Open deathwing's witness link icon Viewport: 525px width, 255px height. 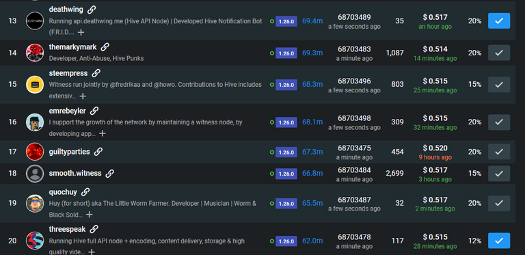[x=92, y=10]
